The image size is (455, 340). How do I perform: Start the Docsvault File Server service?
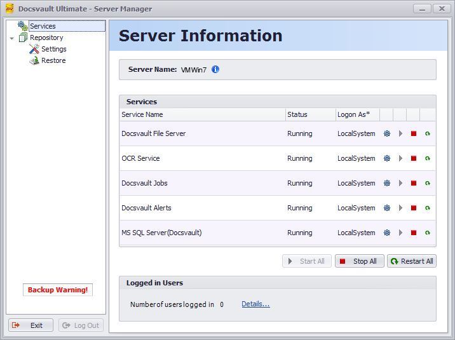400,133
